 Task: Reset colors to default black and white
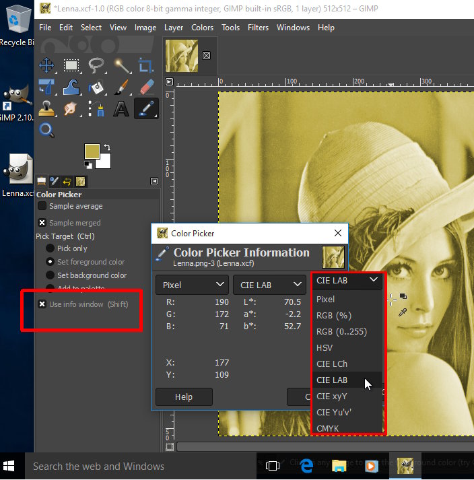(88, 165)
